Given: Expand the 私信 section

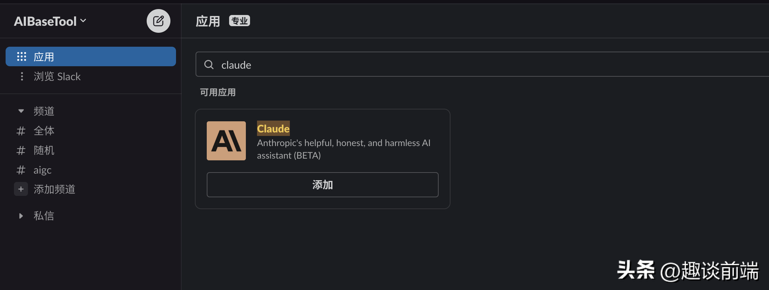Looking at the screenshot, I should [21, 216].
